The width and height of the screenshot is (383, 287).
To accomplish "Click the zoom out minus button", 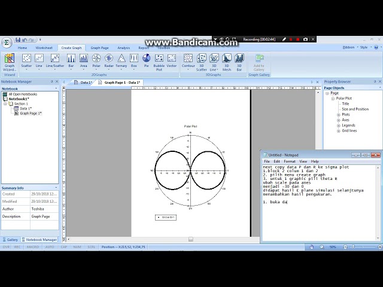I will (345, 247).
